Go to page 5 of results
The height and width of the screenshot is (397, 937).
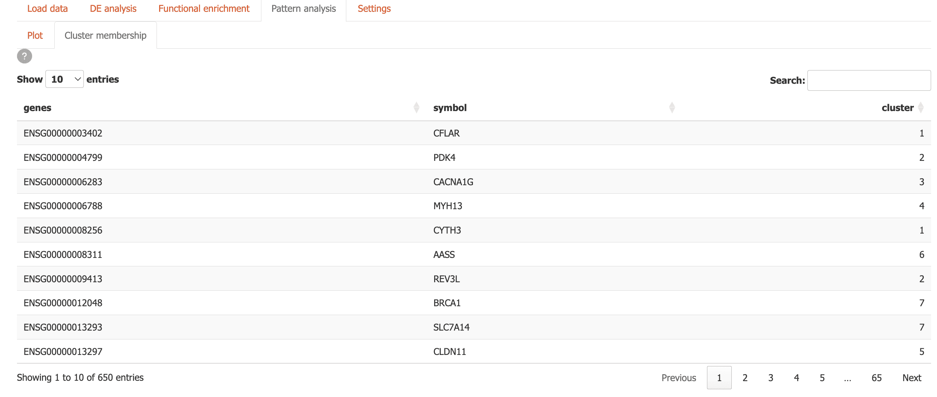click(822, 378)
